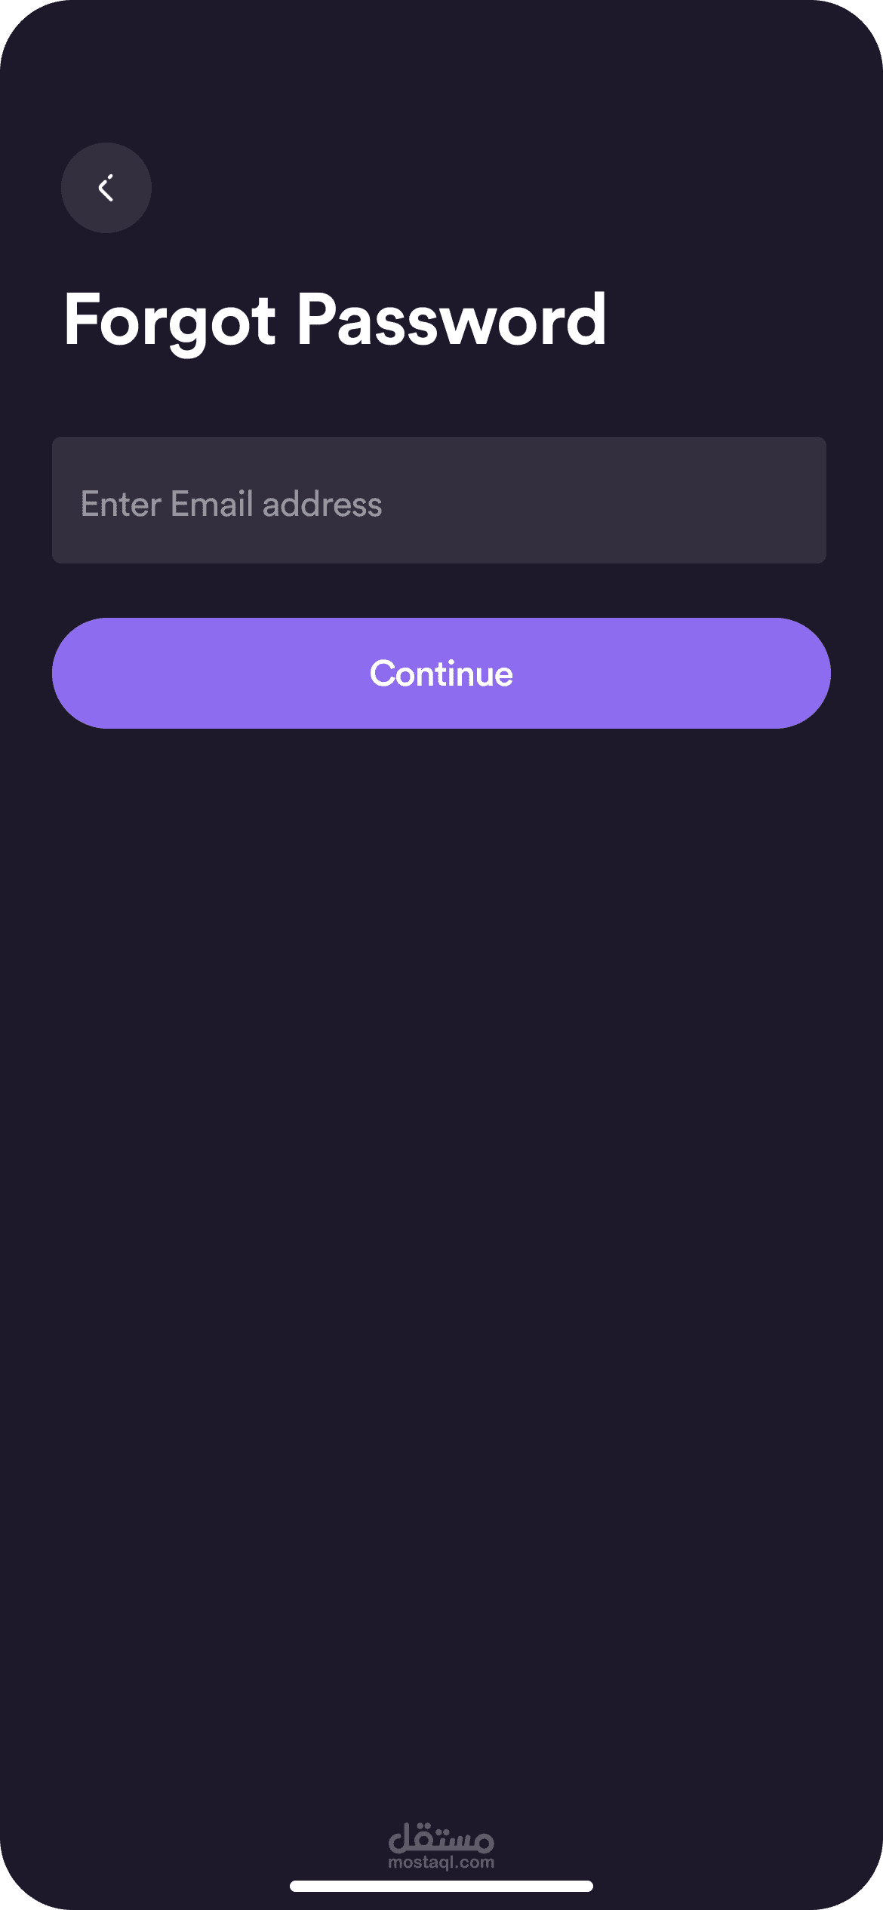Click the left-pointing arrow at top

click(x=106, y=188)
